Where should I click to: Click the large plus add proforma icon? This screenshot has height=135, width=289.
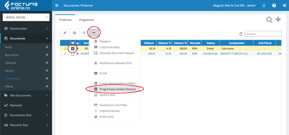click(x=278, y=19)
